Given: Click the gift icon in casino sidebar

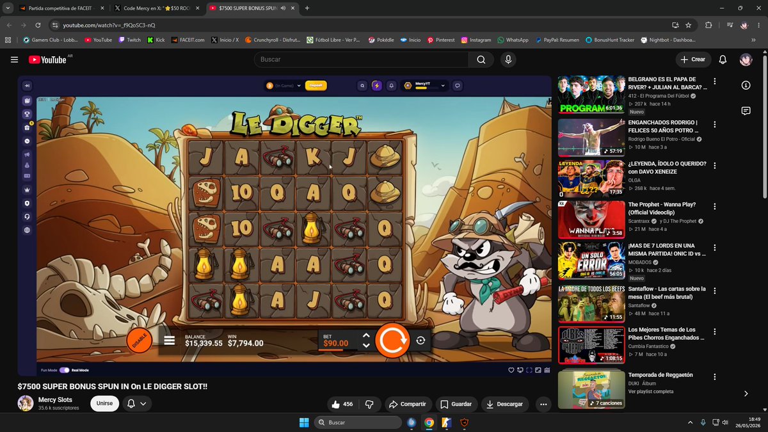Looking at the screenshot, I should (28, 127).
